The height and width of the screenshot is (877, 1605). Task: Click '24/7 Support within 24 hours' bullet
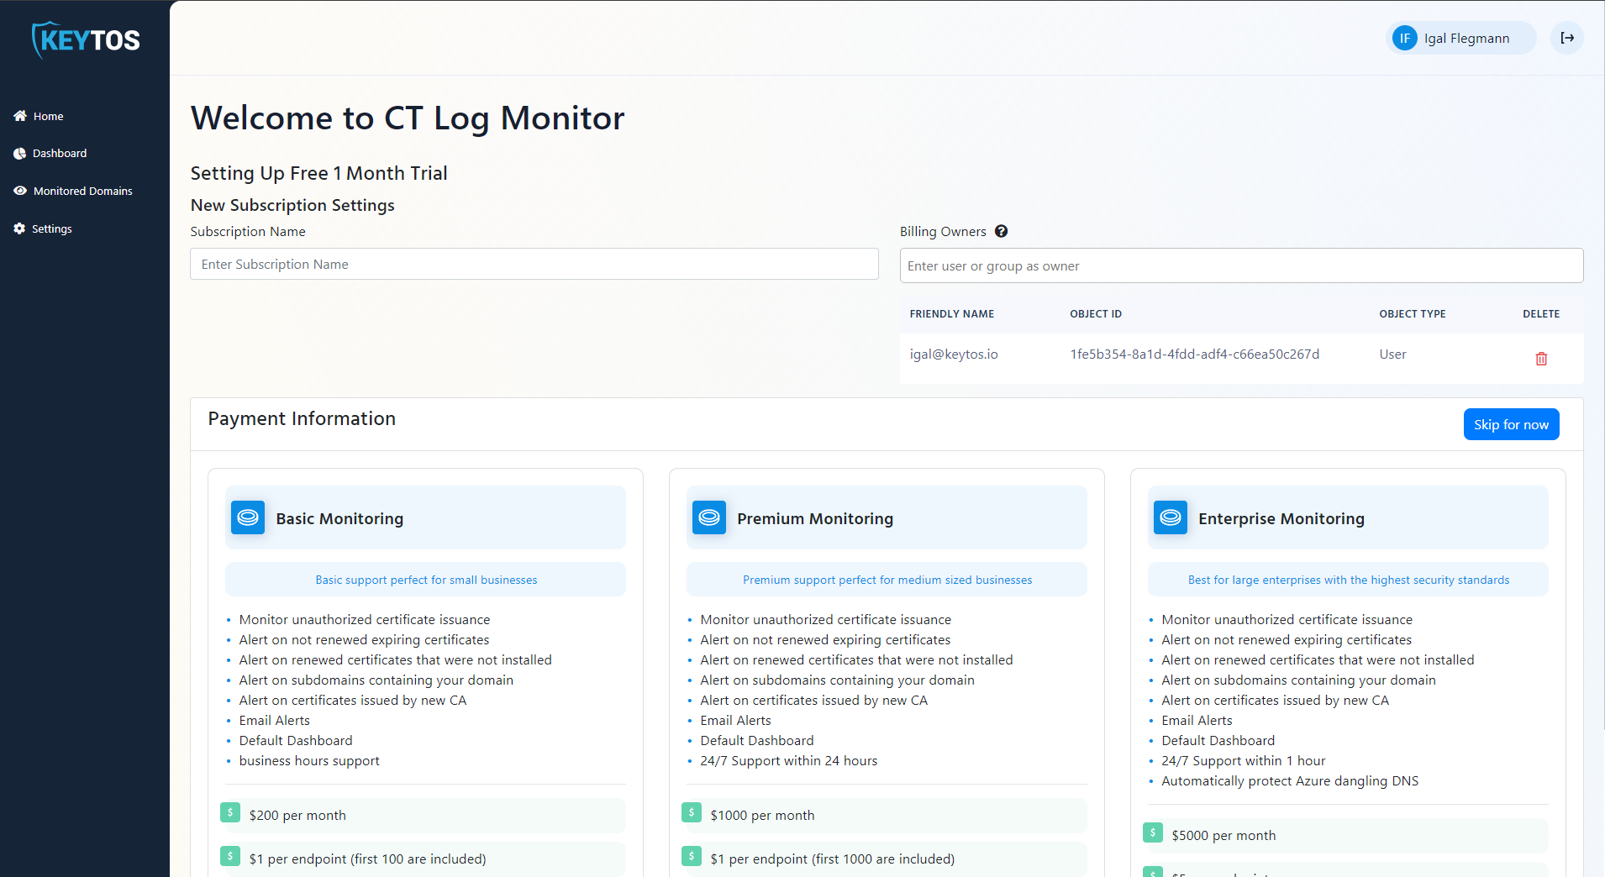(788, 760)
